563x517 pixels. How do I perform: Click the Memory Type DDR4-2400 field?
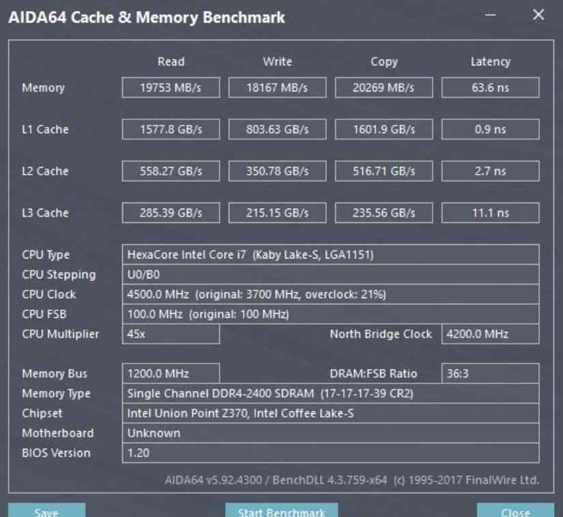tap(330, 394)
